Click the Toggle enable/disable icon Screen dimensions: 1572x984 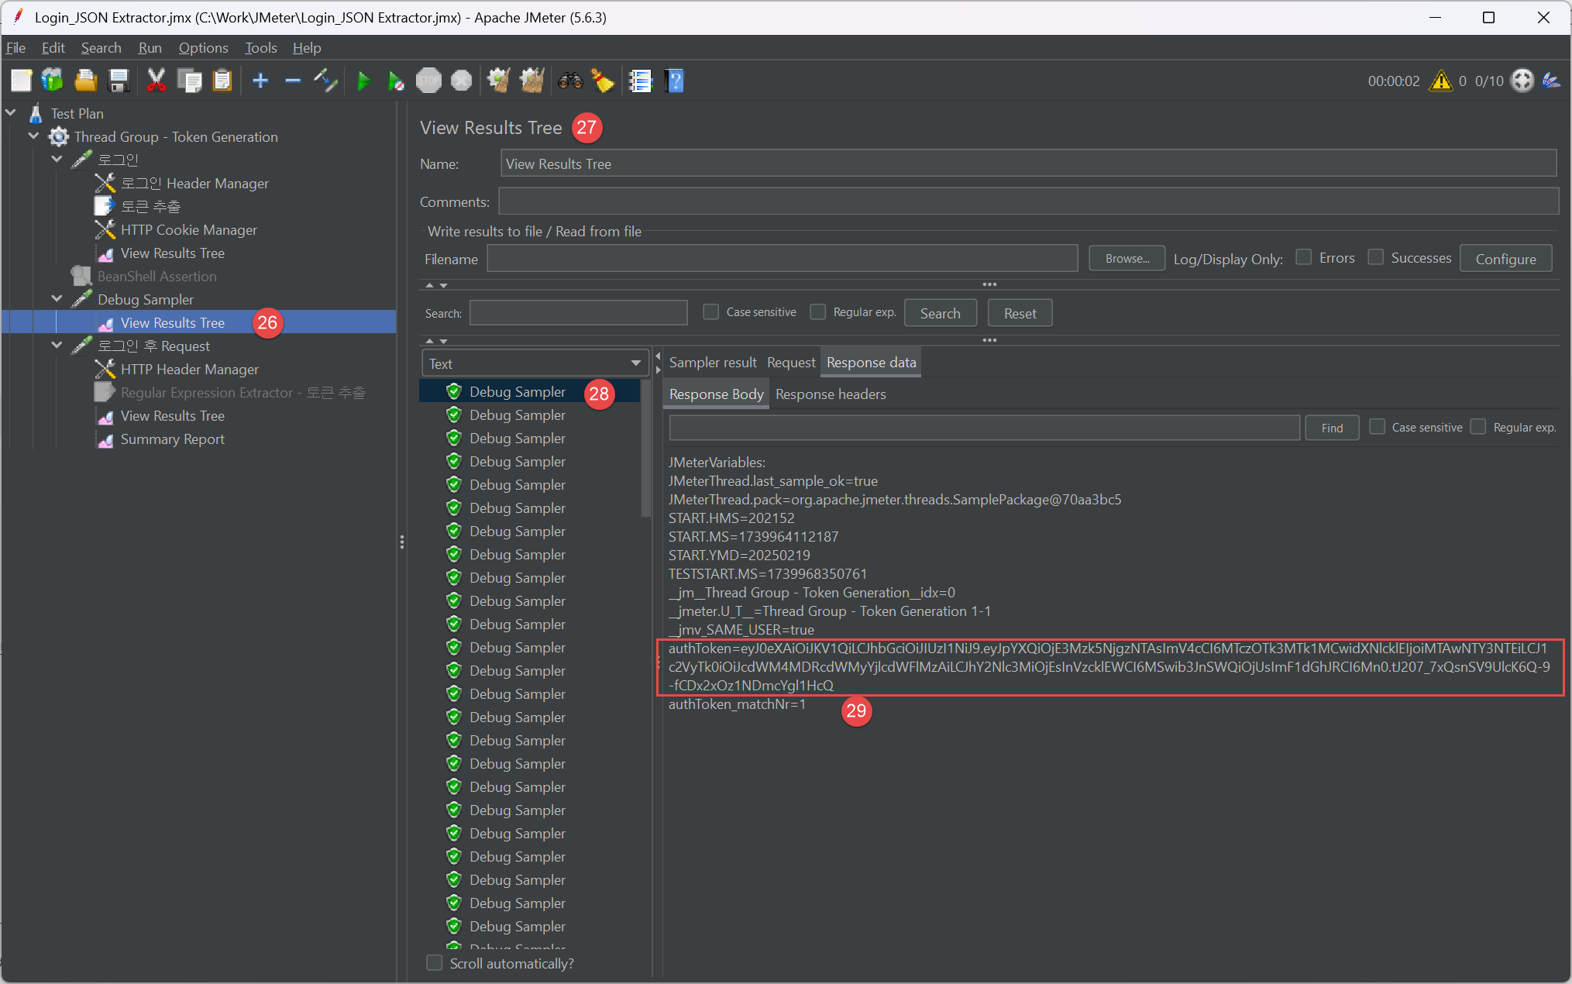325,81
